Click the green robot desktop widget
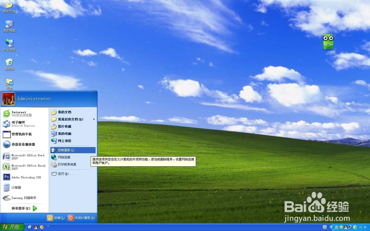The width and height of the screenshot is (370, 231). click(x=328, y=41)
